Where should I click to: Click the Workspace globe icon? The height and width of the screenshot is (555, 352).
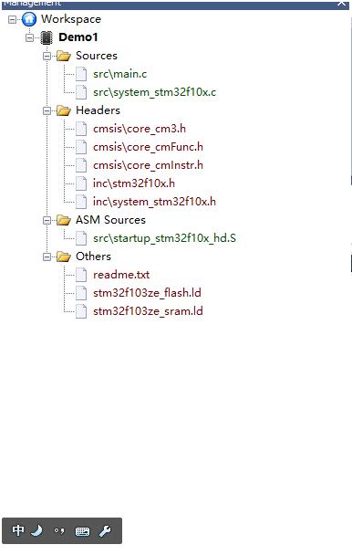coord(29,19)
